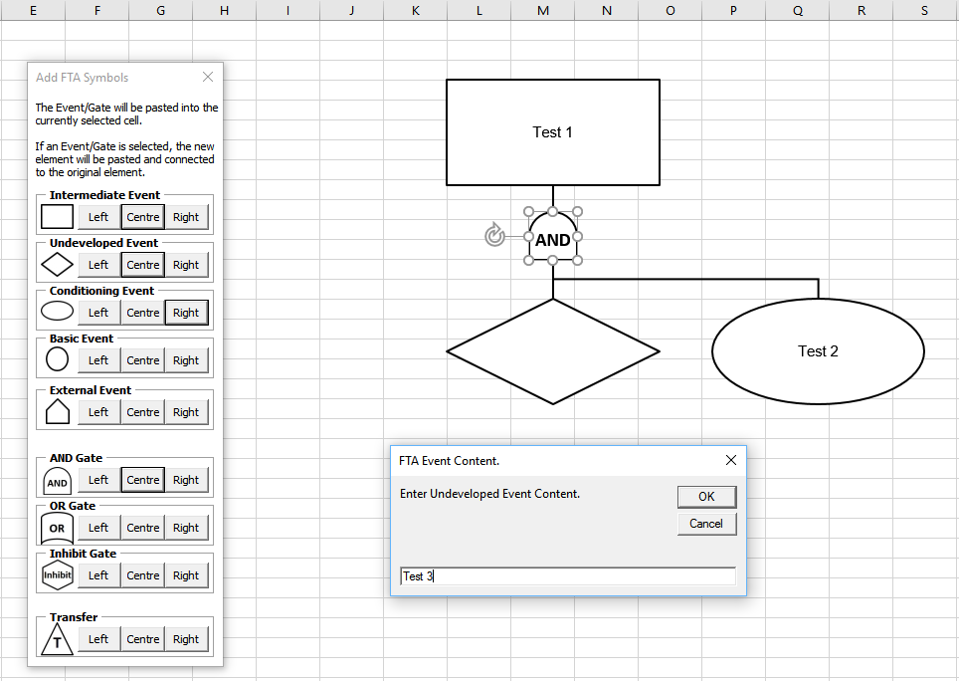This screenshot has width=959, height=681.
Task: Click the Transfer triangle symbol icon
Action: pos(58,639)
